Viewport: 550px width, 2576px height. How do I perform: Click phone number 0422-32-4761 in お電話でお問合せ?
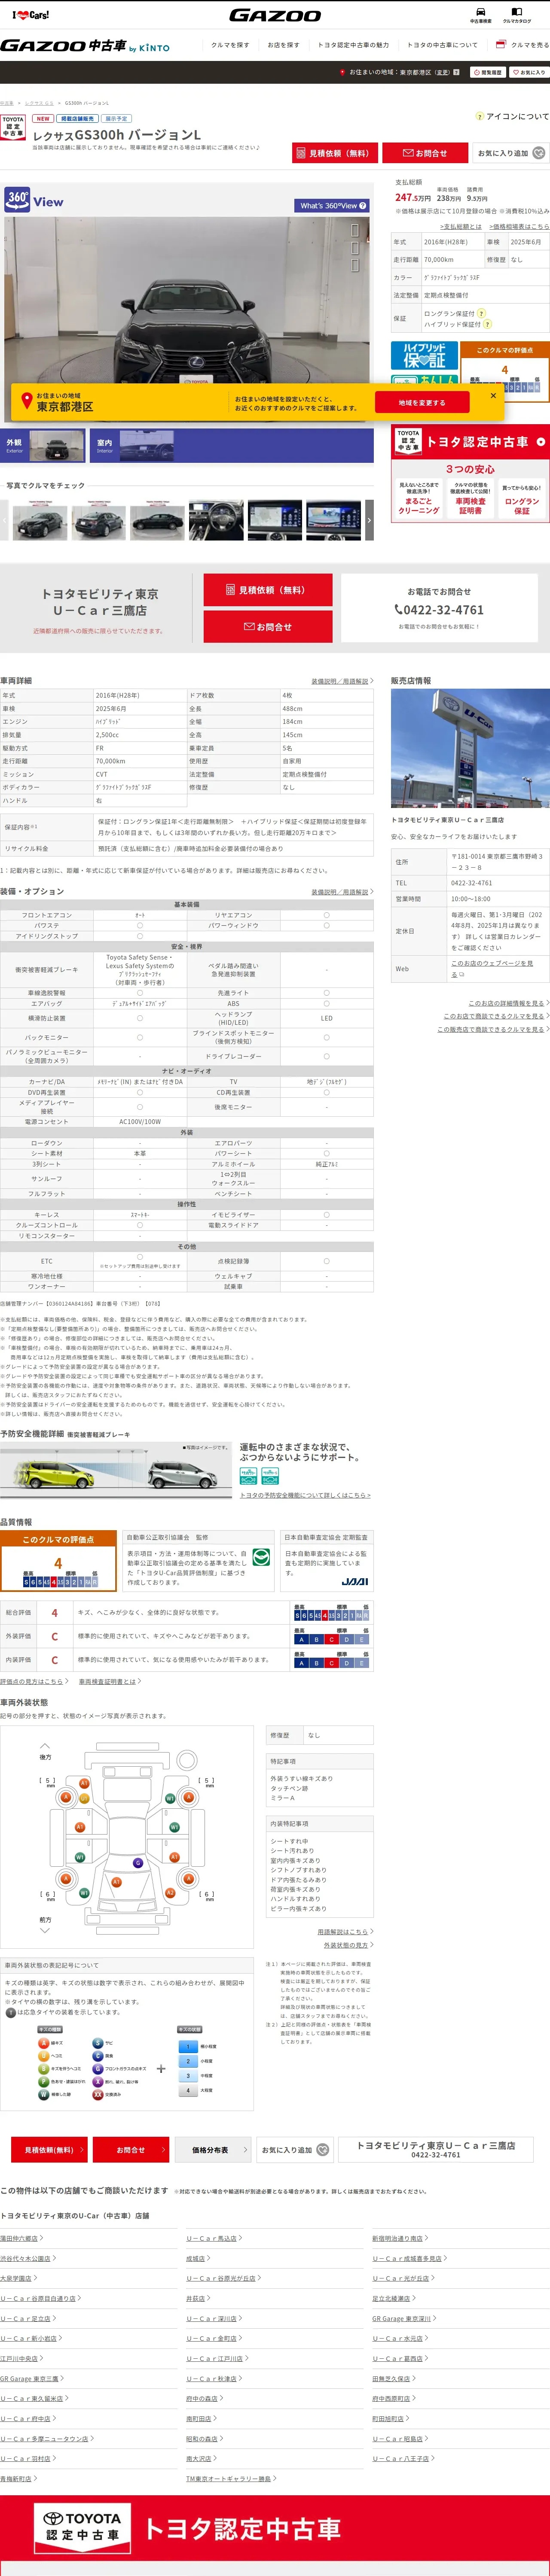coord(439,610)
